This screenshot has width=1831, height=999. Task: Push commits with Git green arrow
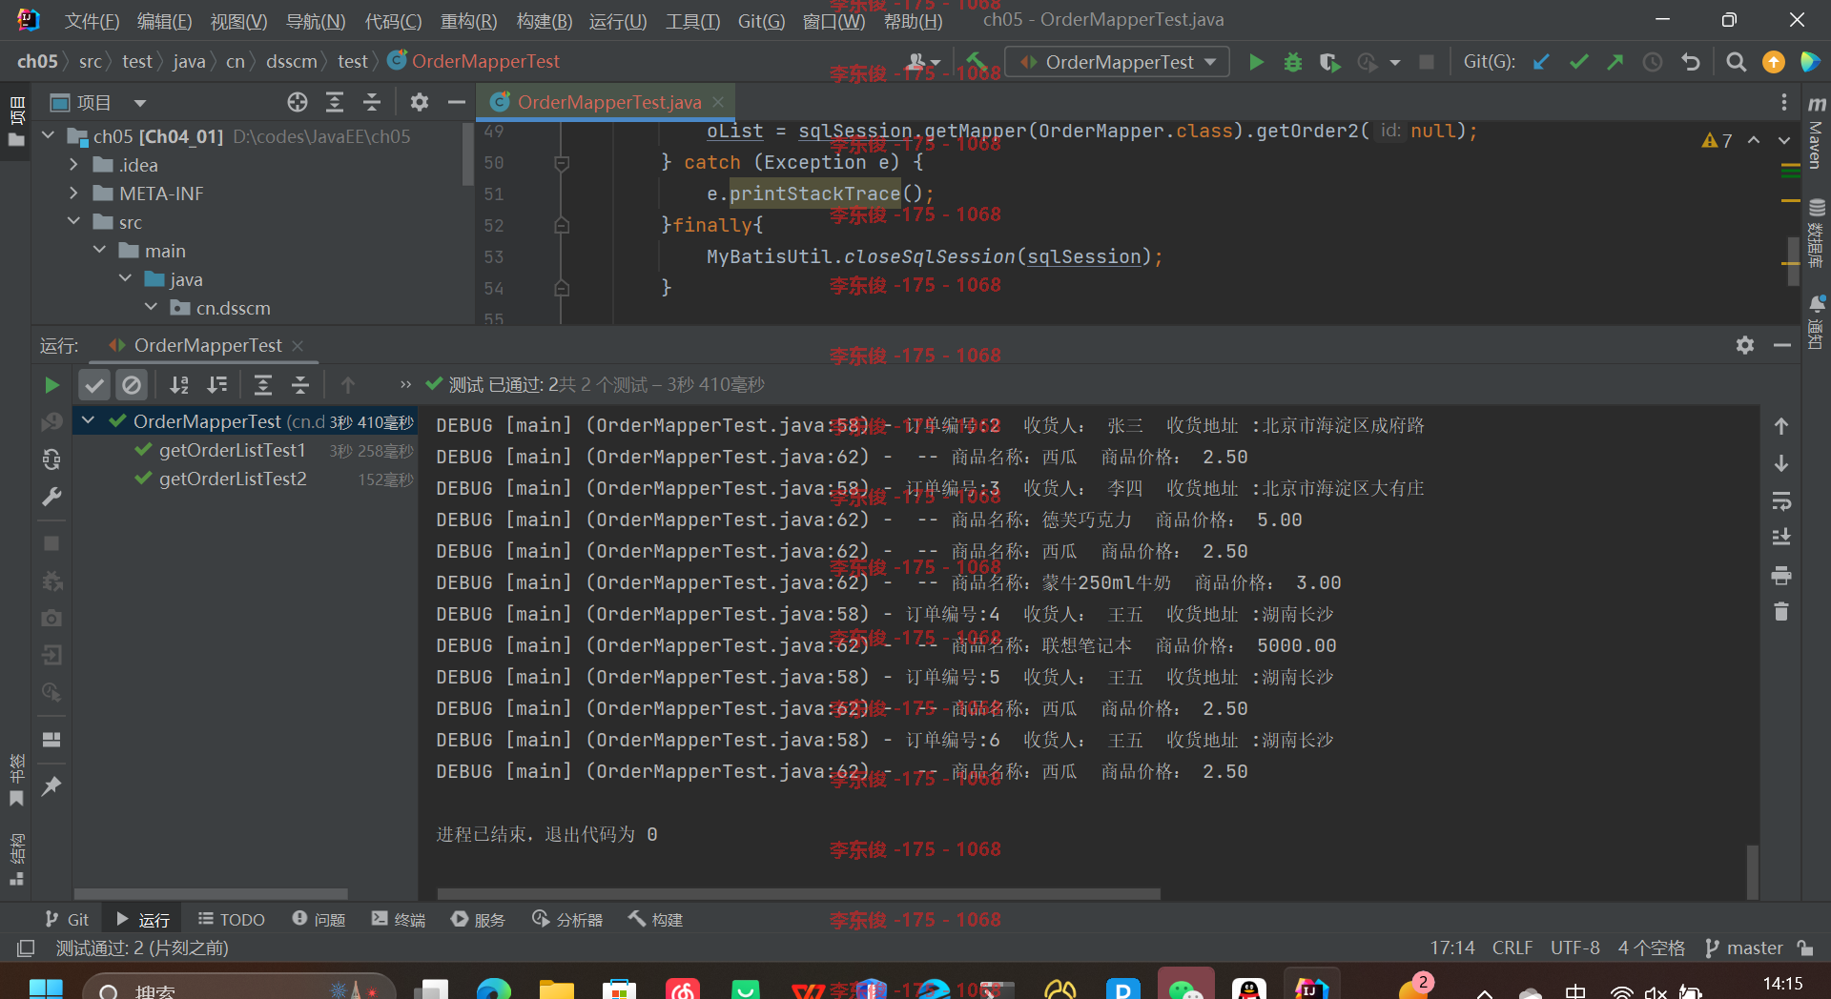click(1615, 62)
